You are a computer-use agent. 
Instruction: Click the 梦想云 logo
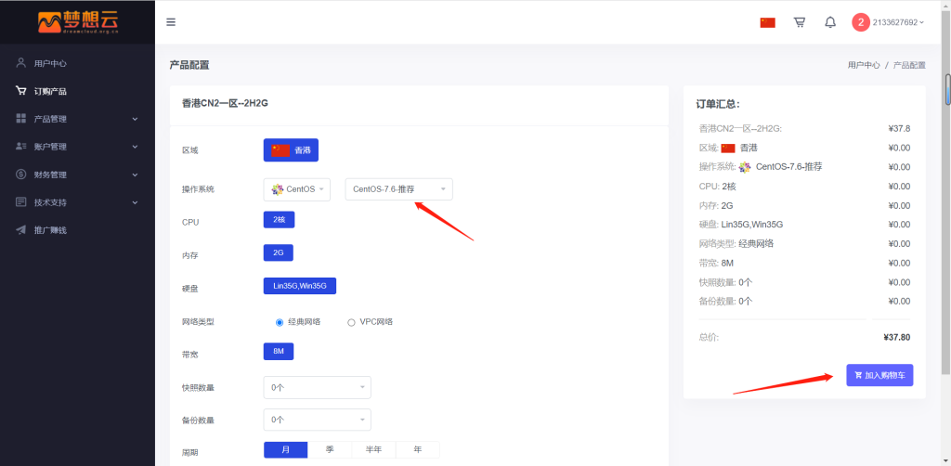click(x=76, y=21)
